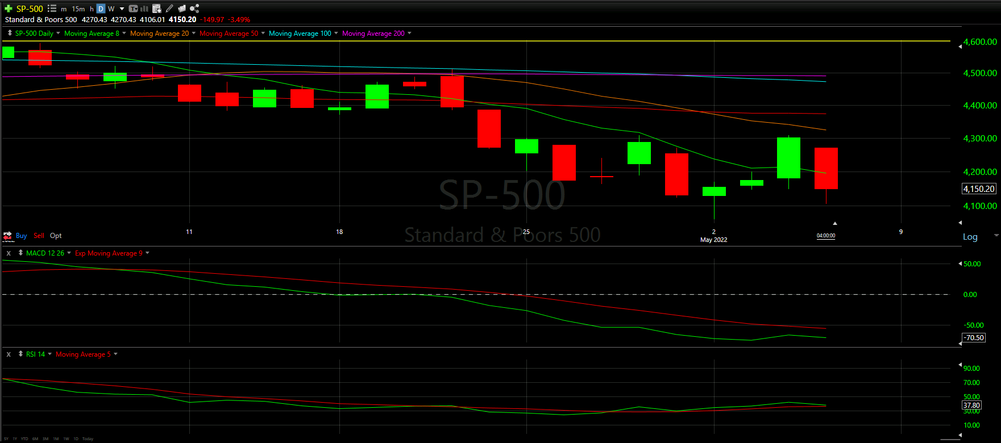Open the symbol list icon beside SP-500
The image size is (1001, 443).
52,9
